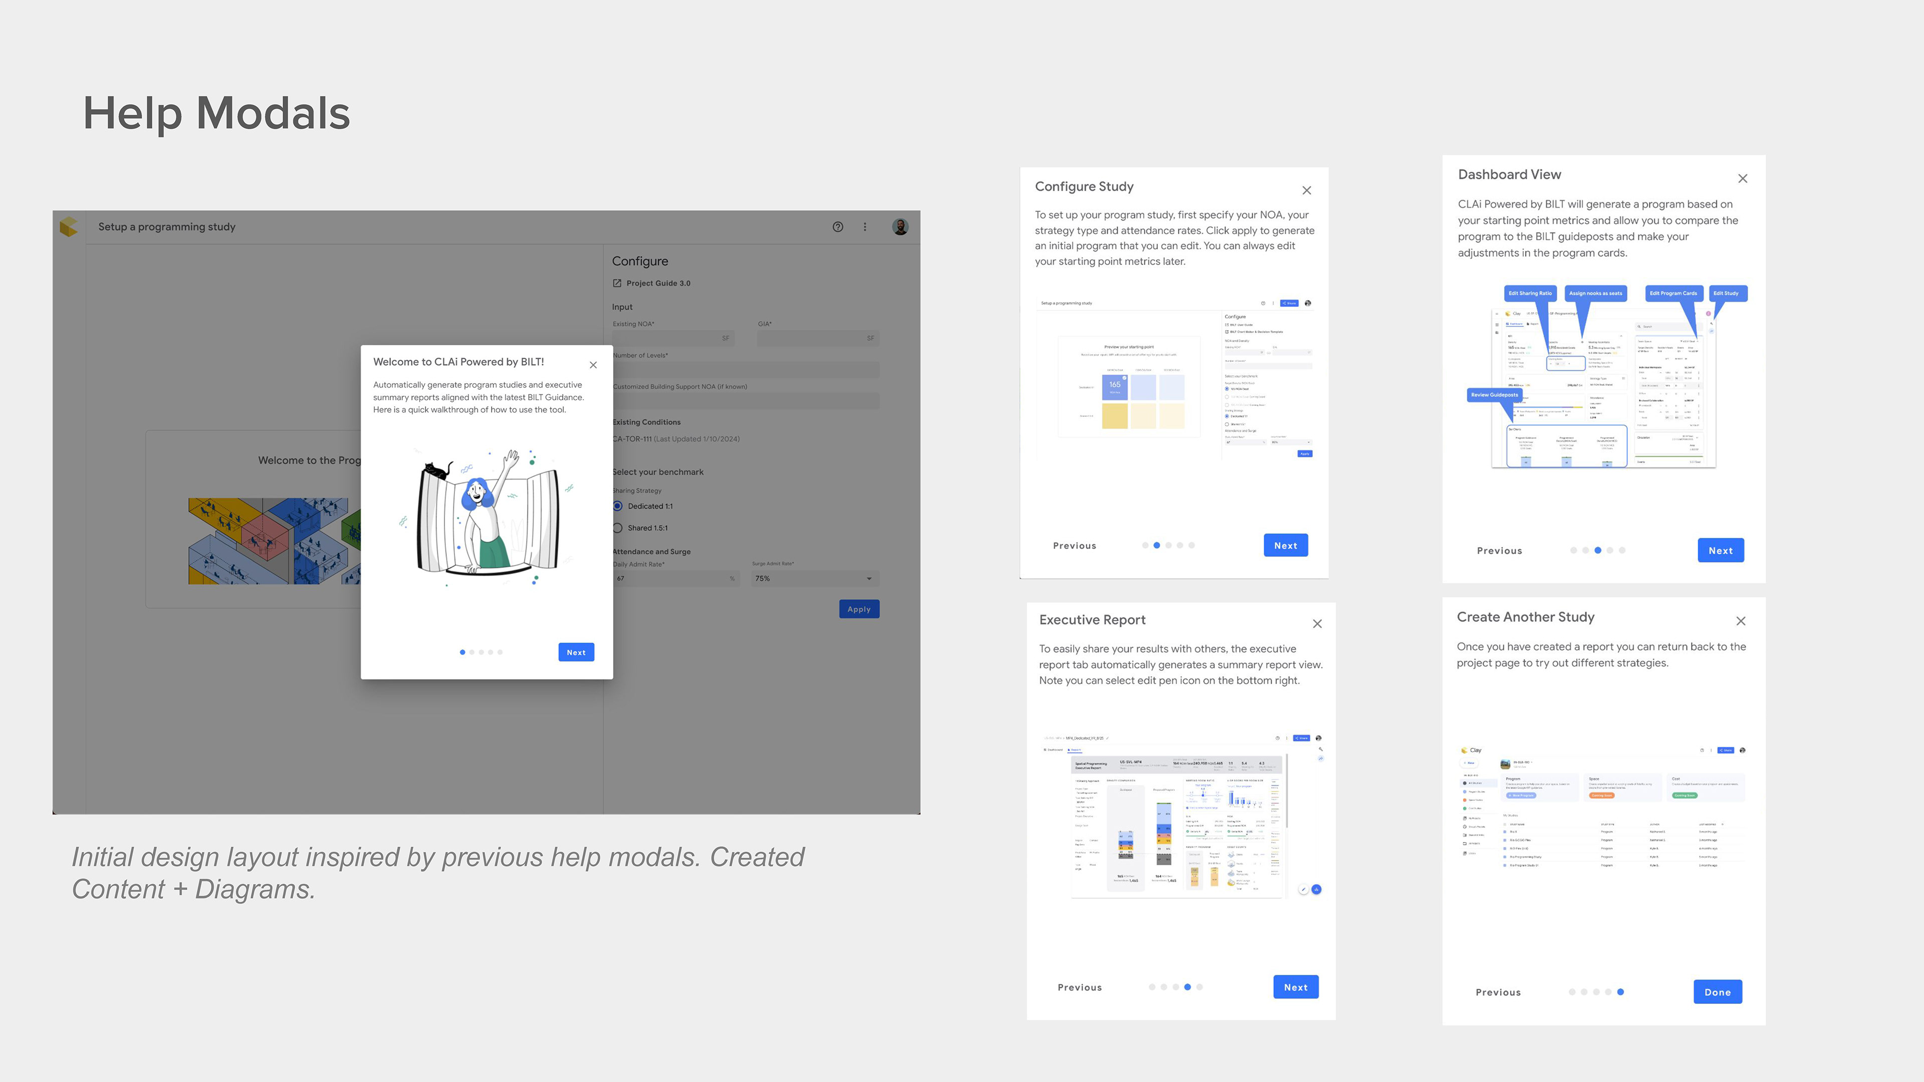Click the Apply button in Configure
Image resolution: width=1924 pixels, height=1082 pixels.
point(859,609)
